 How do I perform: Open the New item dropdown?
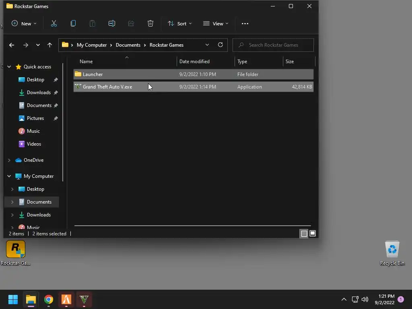click(24, 24)
